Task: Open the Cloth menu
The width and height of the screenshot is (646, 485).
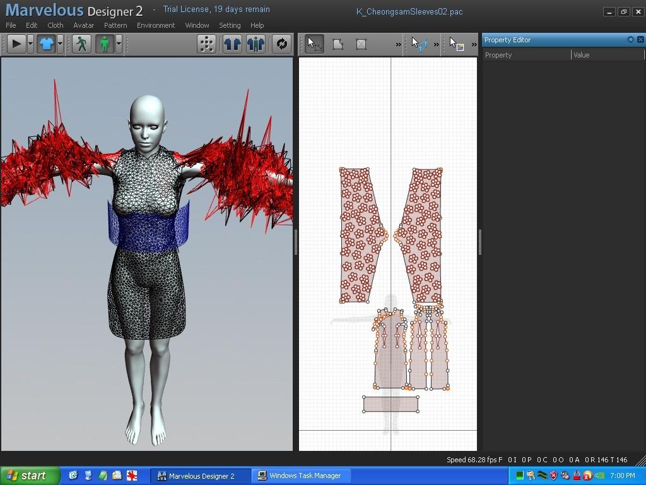Action: pos(55,25)
